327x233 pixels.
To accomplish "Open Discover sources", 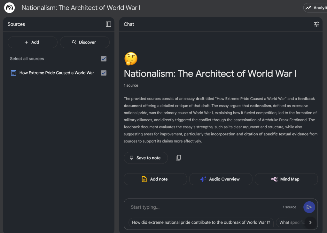I will [x=85, y=42].
